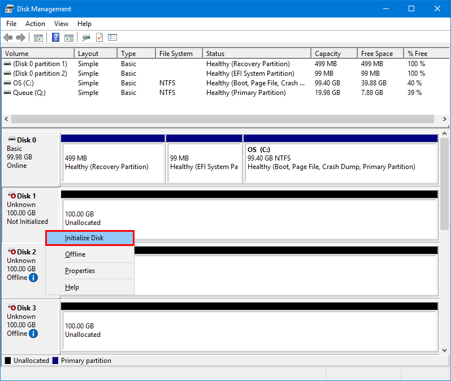The height and width of the screenshot is (381, 451).
Task: Choose Properties from the context menu
Action: click(x=80, y=271)
